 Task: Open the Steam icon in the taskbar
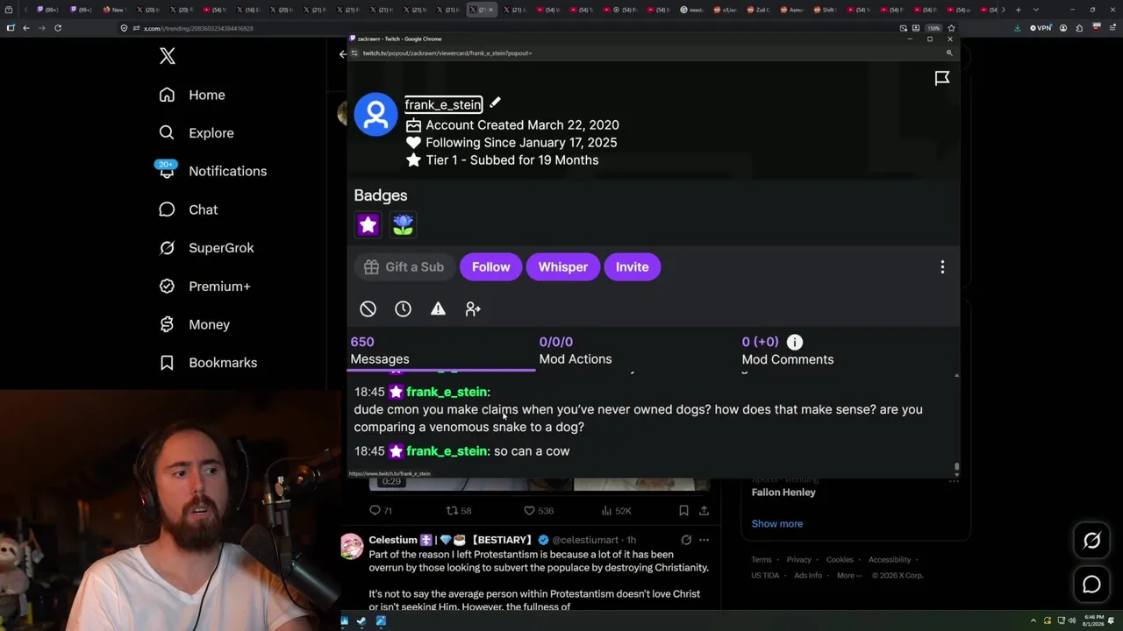[x=362, y=621]
